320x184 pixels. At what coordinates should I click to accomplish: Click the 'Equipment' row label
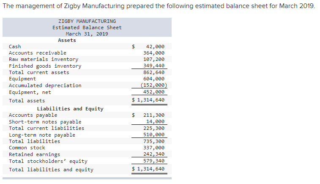point(22,79)
